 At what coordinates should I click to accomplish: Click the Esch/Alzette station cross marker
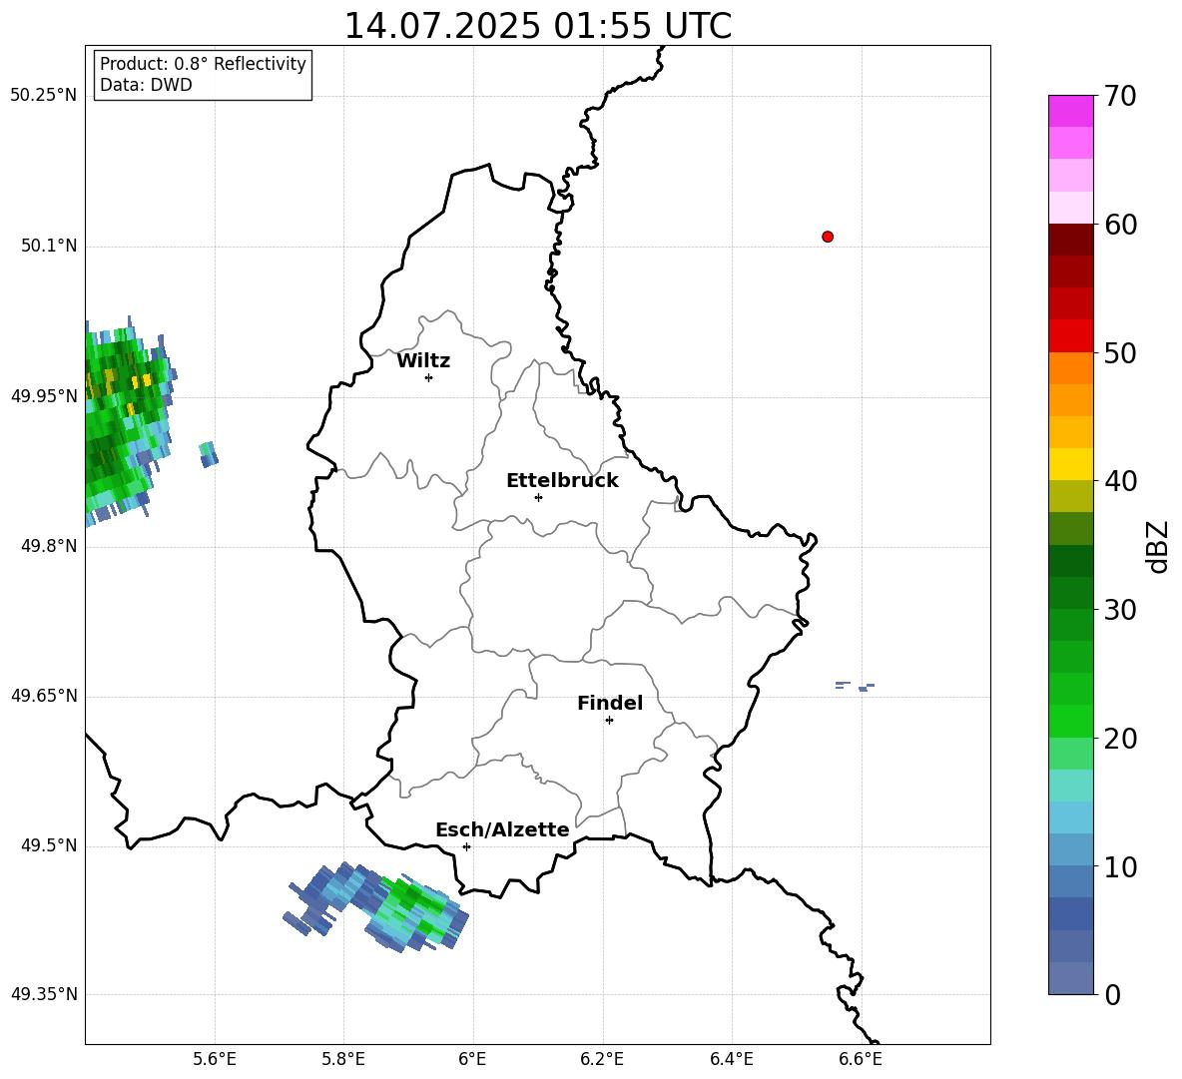(x=466, y=846)
